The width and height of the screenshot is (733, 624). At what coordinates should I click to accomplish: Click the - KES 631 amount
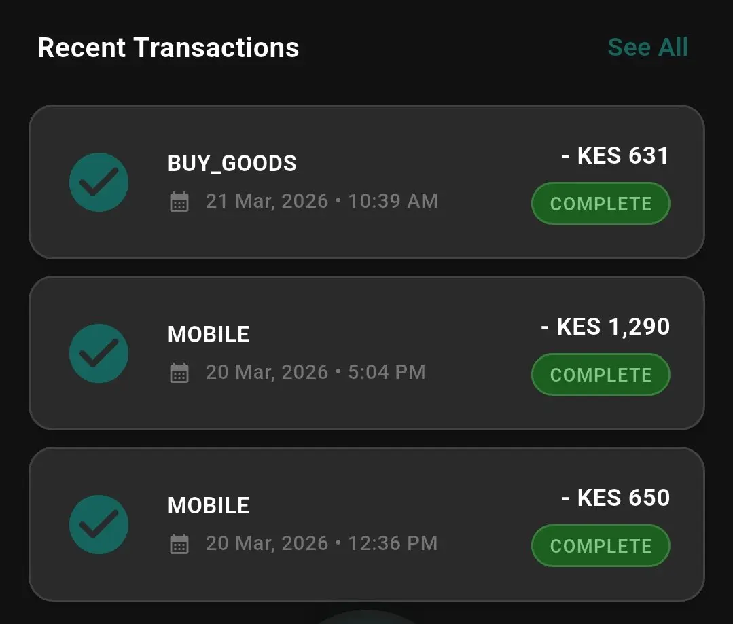(x=615, y=156)
